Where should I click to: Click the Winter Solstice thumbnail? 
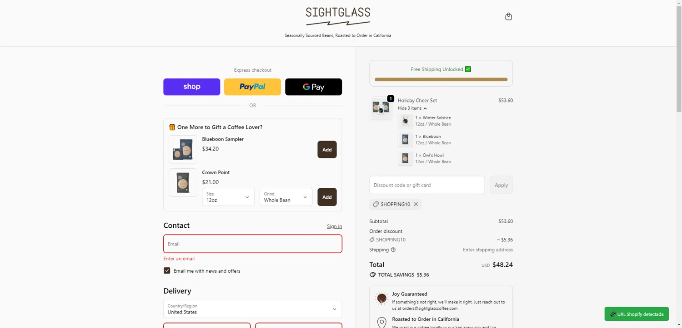point(405,121)
